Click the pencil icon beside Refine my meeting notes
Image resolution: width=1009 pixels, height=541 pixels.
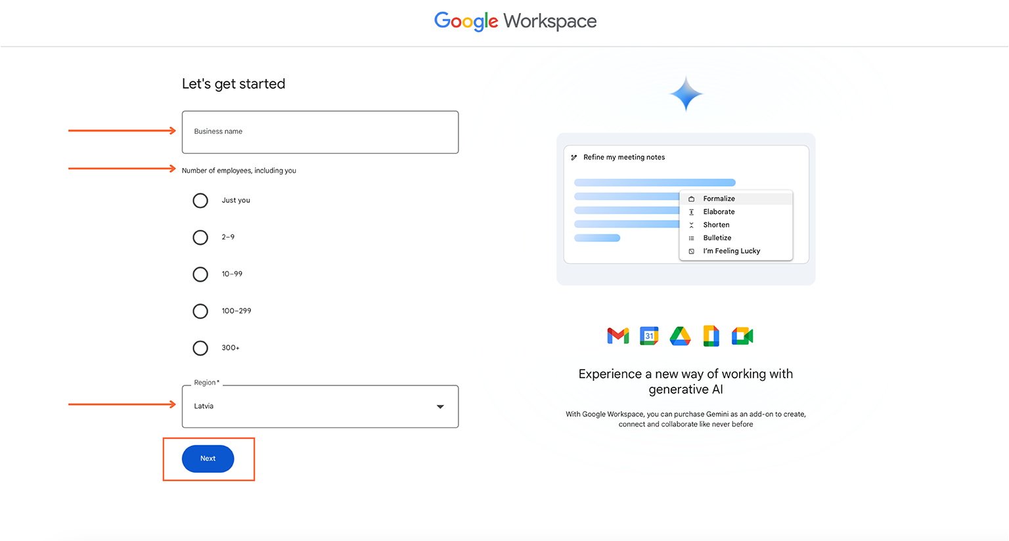574,158
